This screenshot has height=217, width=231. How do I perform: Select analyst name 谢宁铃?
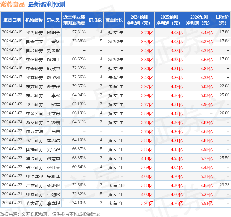(53, 86)
